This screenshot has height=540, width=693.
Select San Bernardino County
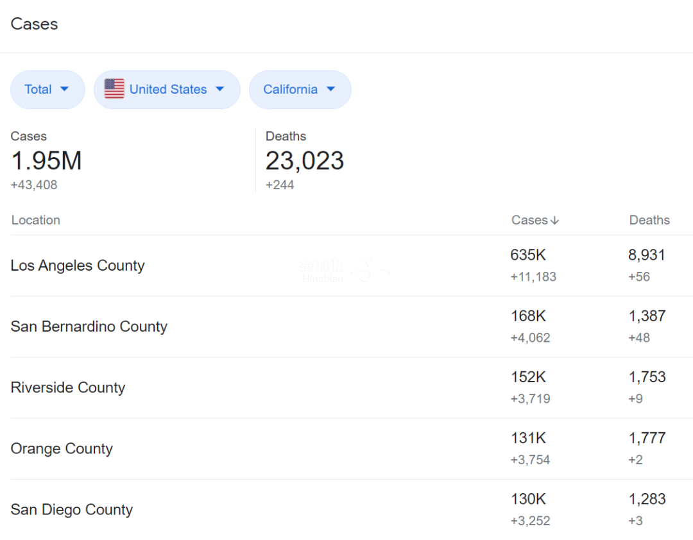(x=89, y=326)
